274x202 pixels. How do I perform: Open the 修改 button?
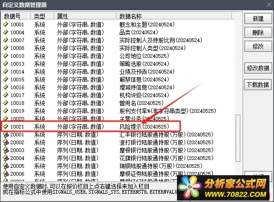click(x=258, y=46)
